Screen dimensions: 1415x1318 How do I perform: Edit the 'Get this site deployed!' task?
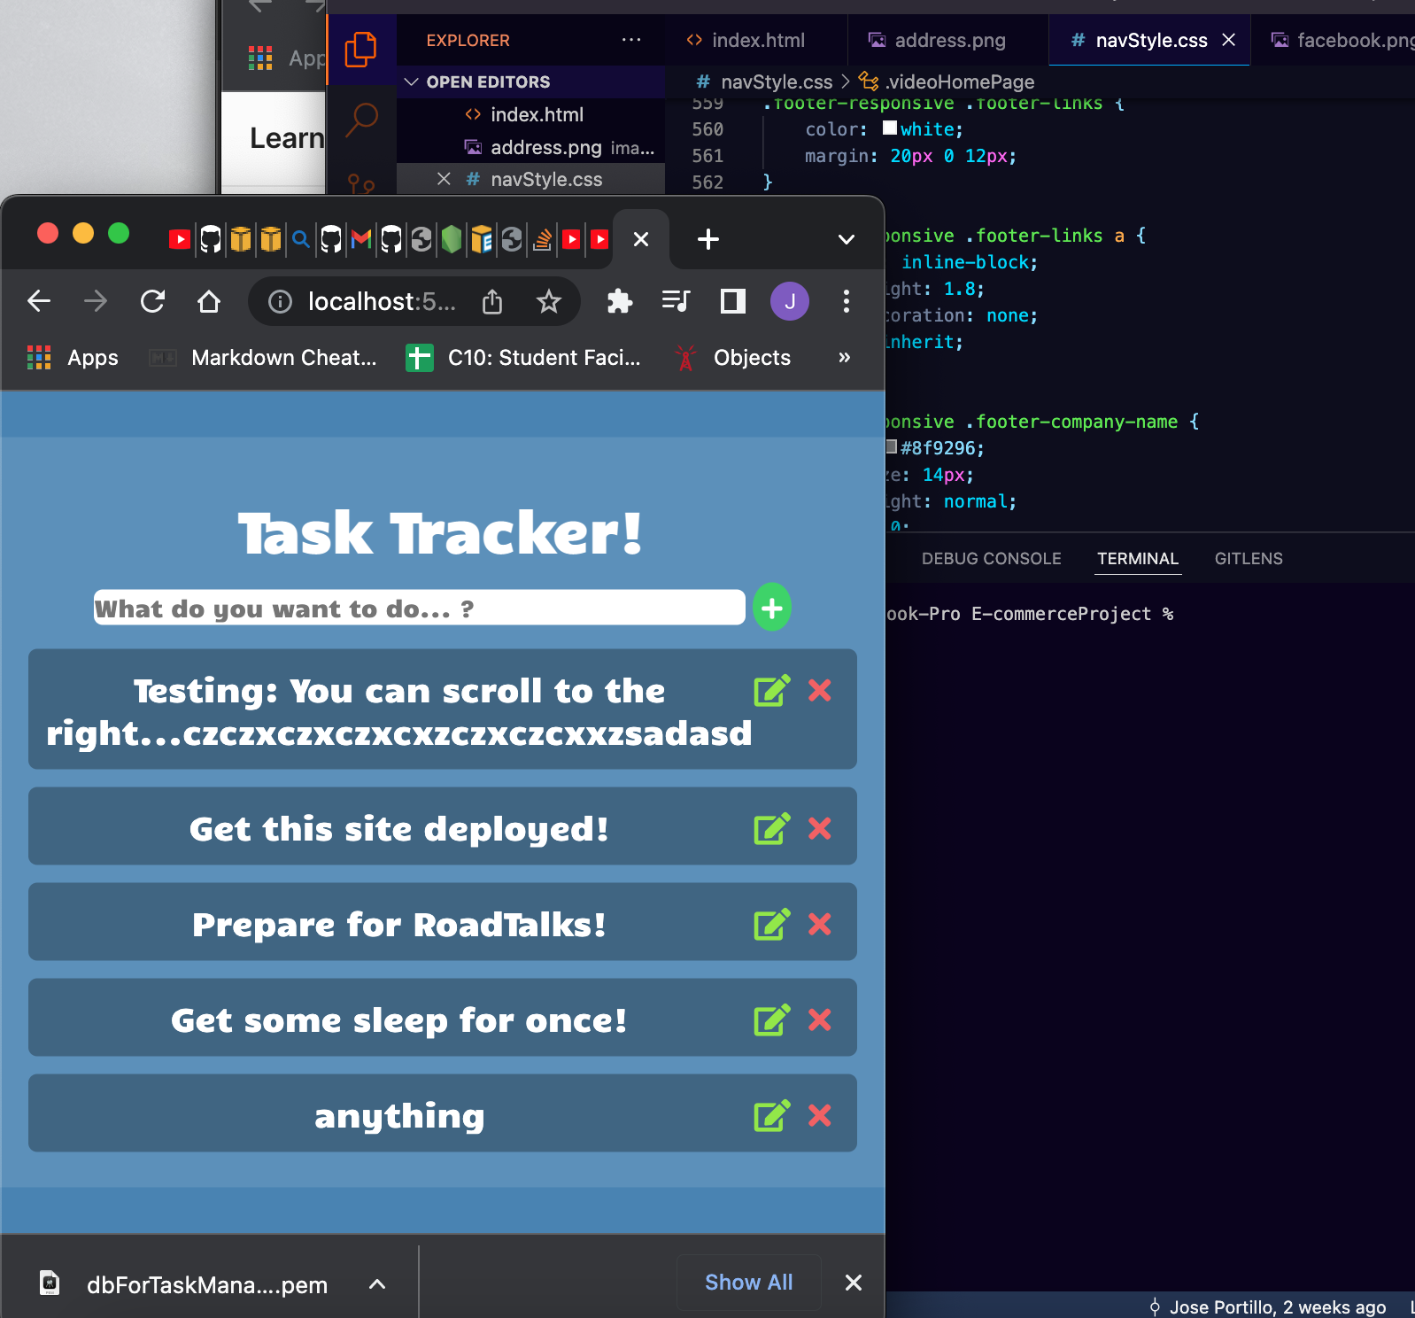click(771, 829)
